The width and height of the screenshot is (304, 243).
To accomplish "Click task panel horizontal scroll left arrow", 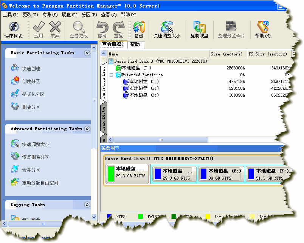I will click(5, 224).
